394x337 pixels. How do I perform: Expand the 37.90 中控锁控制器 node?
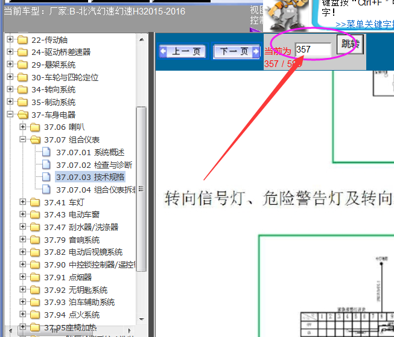[x=22, y=264]
